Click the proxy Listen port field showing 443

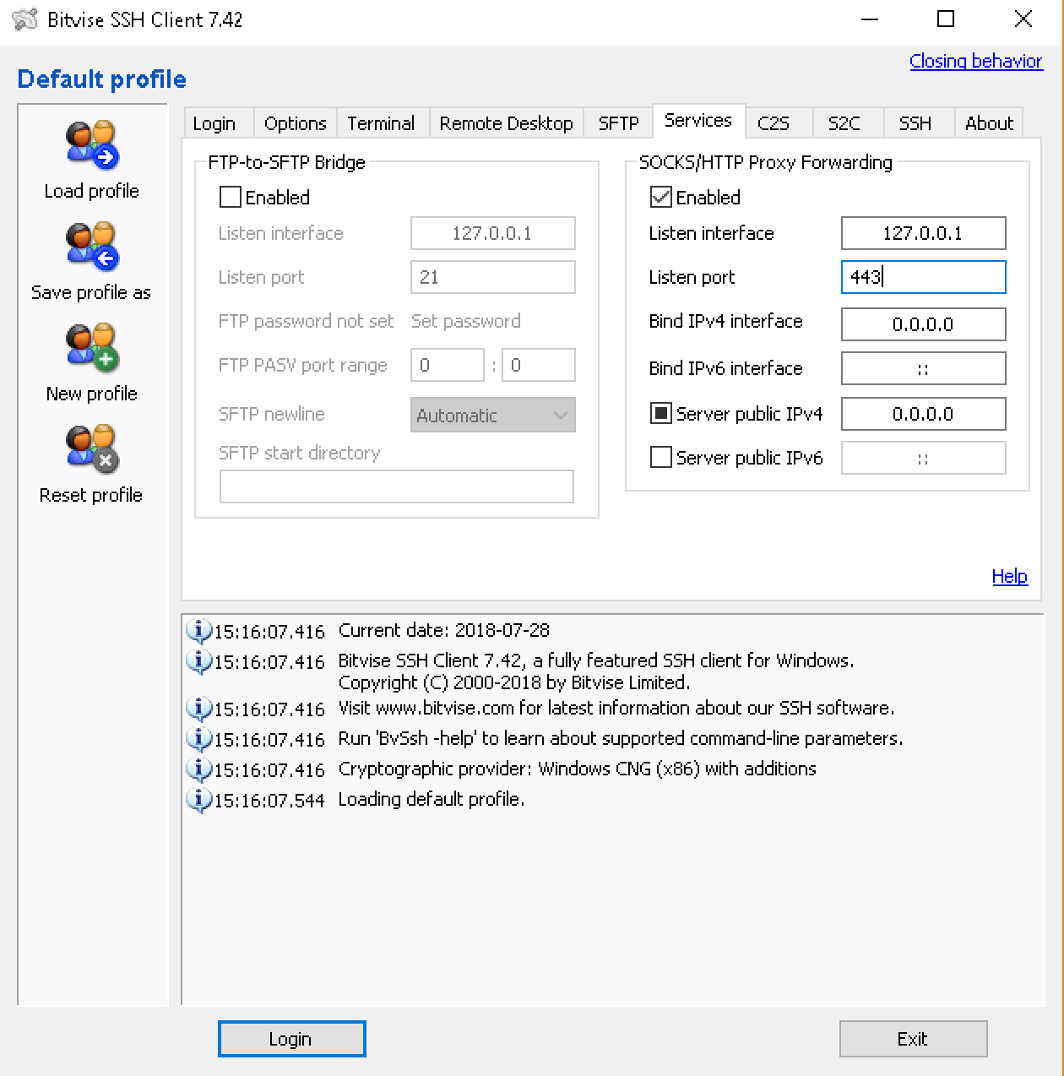pyautogui.click(x=923, y=277)
